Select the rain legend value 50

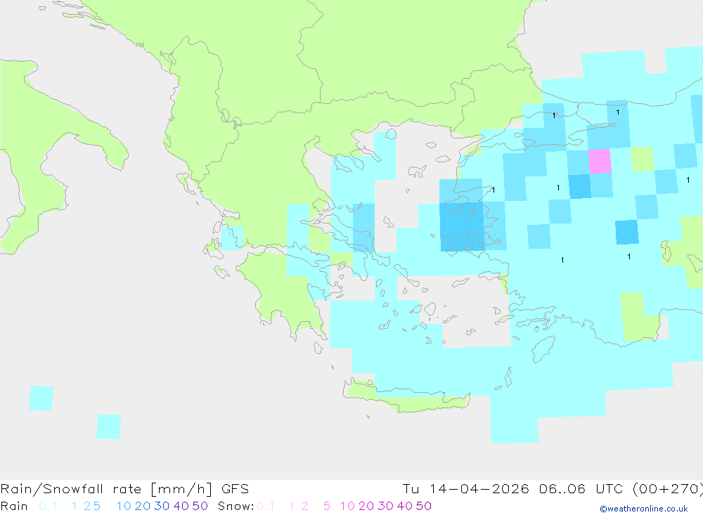coord(200,506)
